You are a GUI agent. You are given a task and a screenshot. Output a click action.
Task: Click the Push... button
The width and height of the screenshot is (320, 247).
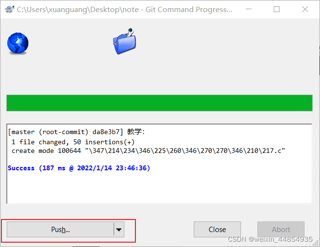pyautogui.click(x=60, y=230)
